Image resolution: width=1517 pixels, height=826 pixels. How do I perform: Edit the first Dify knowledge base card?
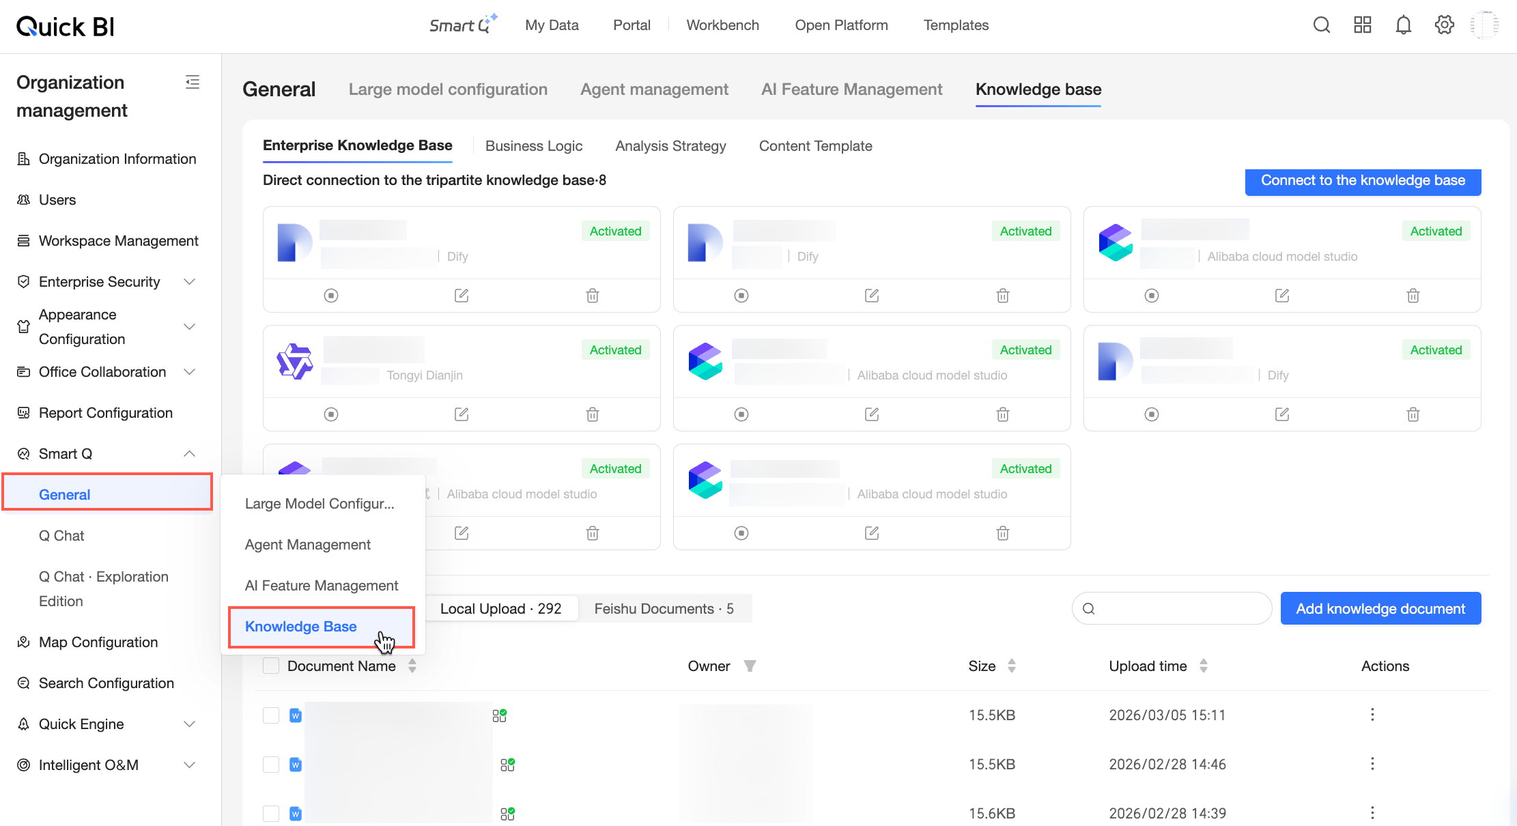coord(462,296)
